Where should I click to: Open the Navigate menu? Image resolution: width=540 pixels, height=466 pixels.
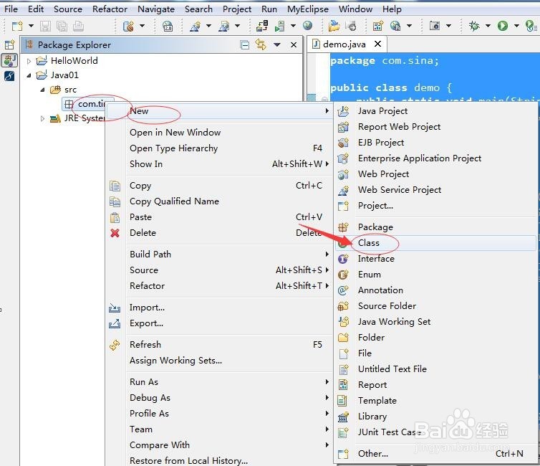[x=156, y=9]
